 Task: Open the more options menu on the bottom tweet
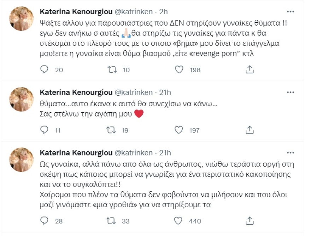click(291, 152)
